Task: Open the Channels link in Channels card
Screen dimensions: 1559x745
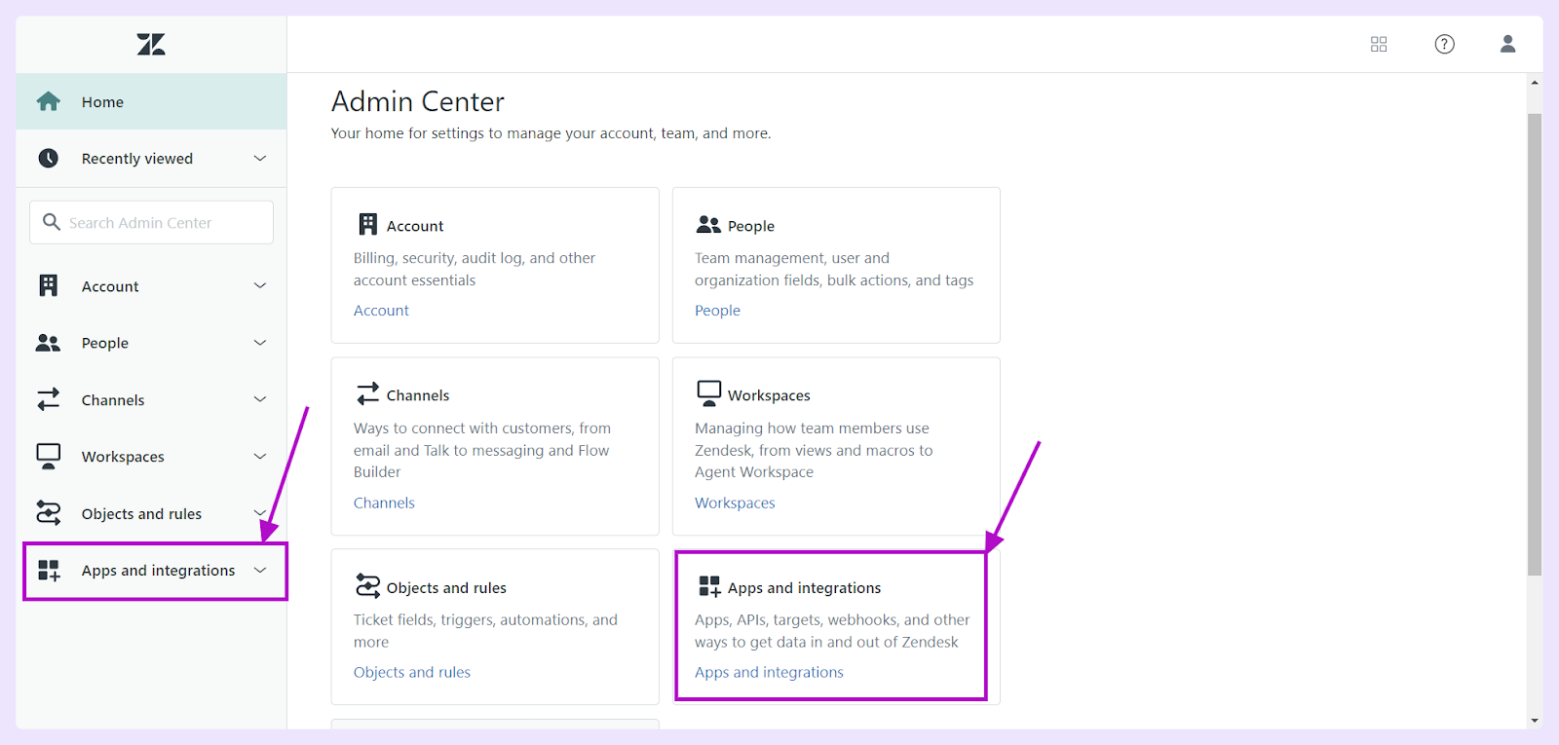Action: (384, 503)
